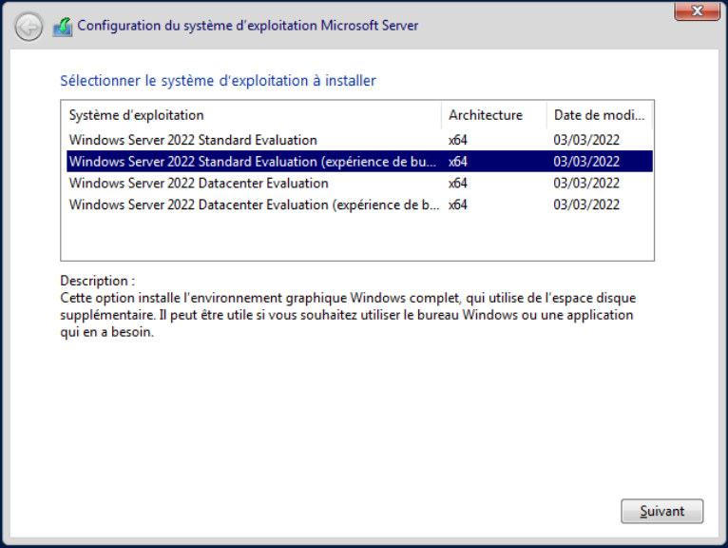Click date cell of Datacenter Evaluation row
Viewport: 728px width, 548px height.
pos(586,184)
